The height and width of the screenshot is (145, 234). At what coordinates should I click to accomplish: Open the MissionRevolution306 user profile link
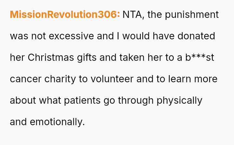click(65, 15)
